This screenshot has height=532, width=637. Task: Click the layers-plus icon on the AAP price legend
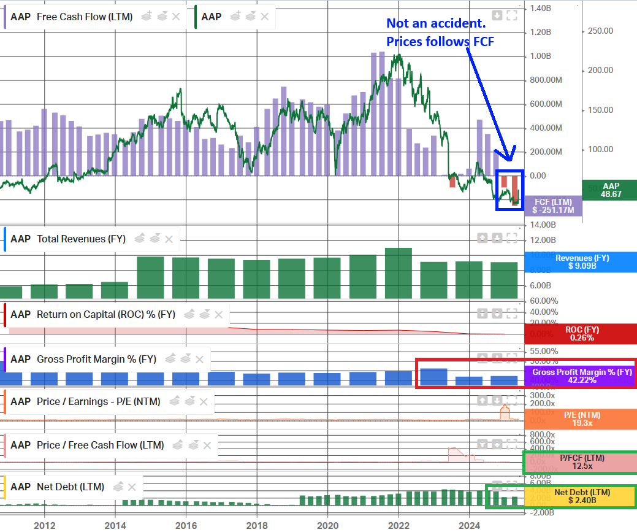(x=235, y=17)
